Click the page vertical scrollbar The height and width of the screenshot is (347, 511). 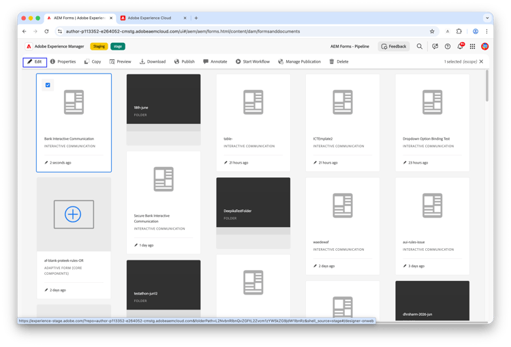coord(487,86)
